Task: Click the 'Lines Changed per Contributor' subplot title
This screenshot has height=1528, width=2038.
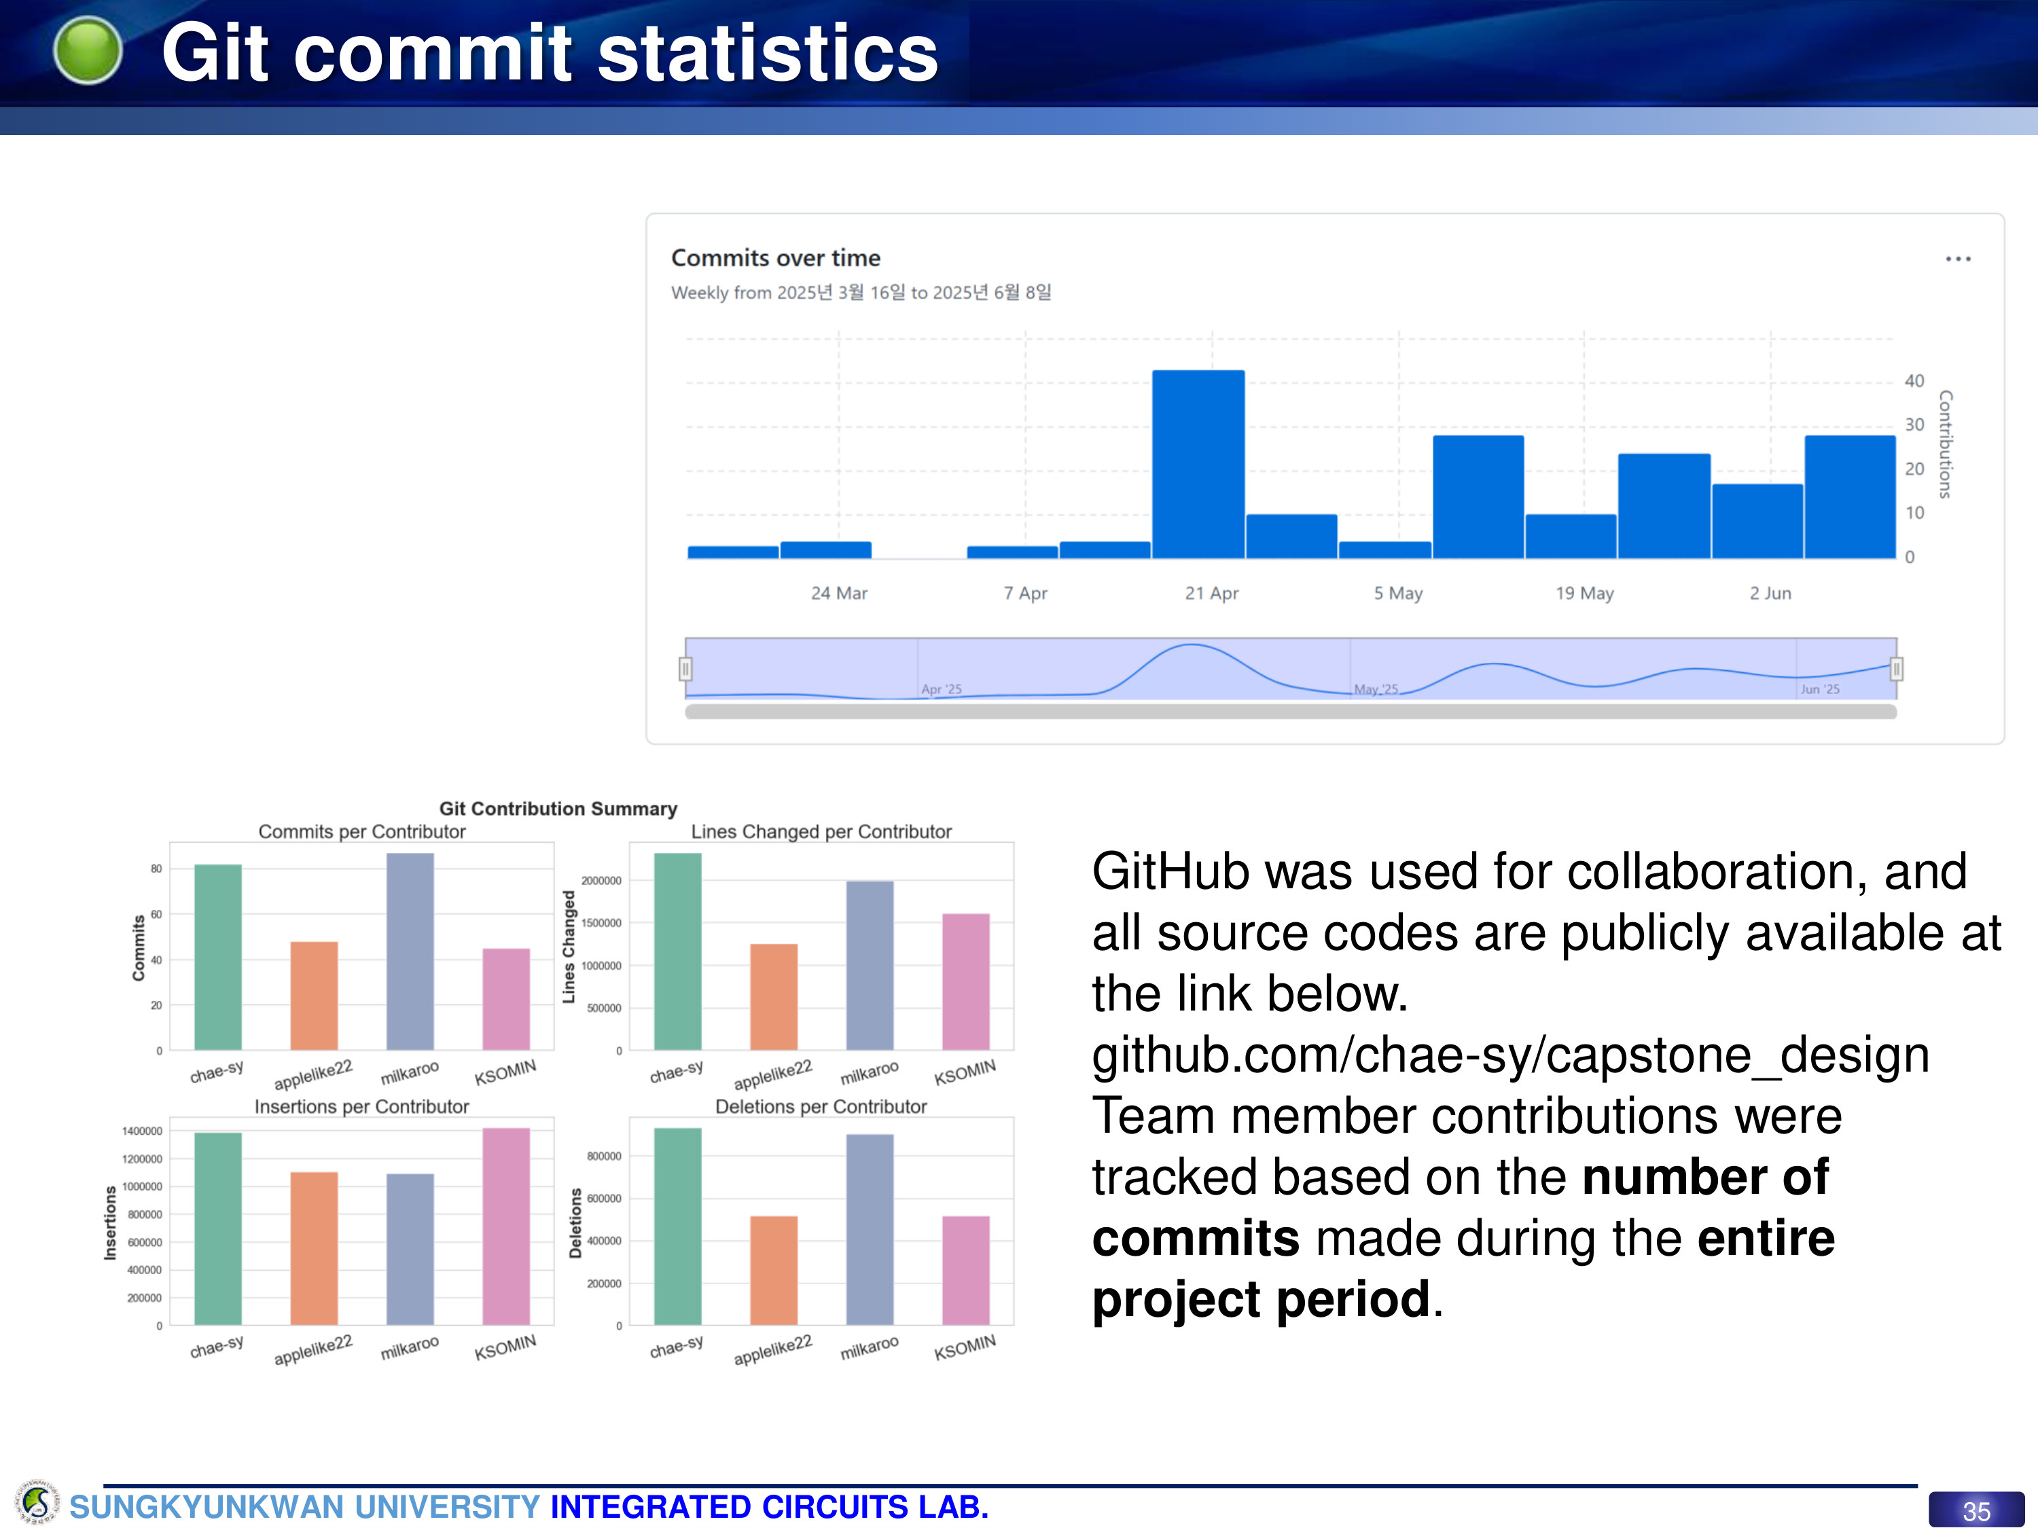Action: tap(821, 832)
